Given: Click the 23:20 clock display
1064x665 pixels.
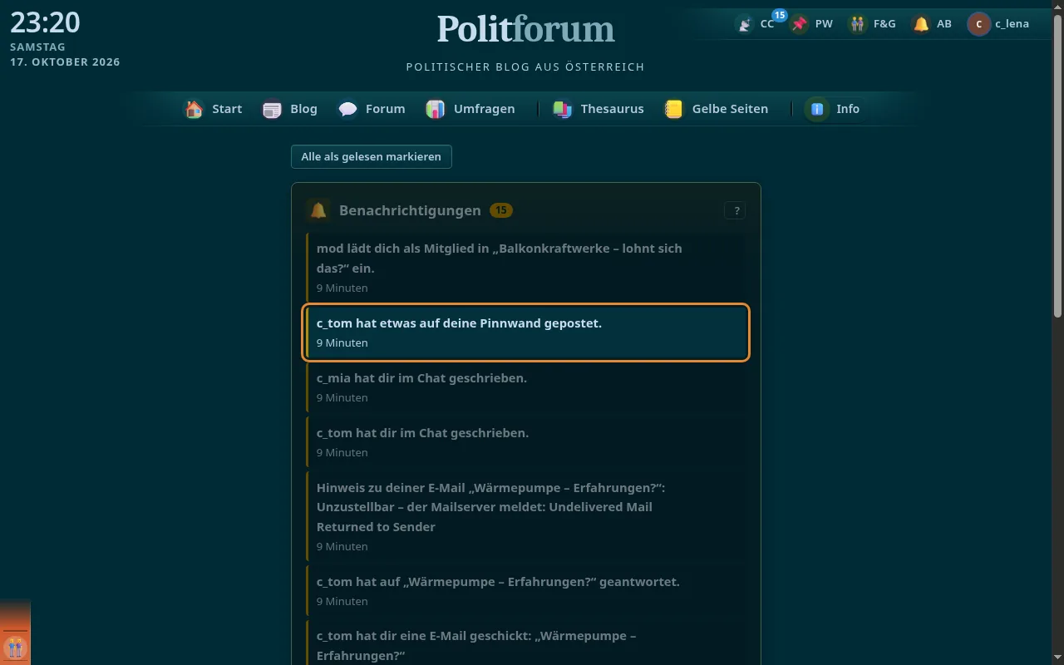Looking at the screenshot, I should [45, 22].
